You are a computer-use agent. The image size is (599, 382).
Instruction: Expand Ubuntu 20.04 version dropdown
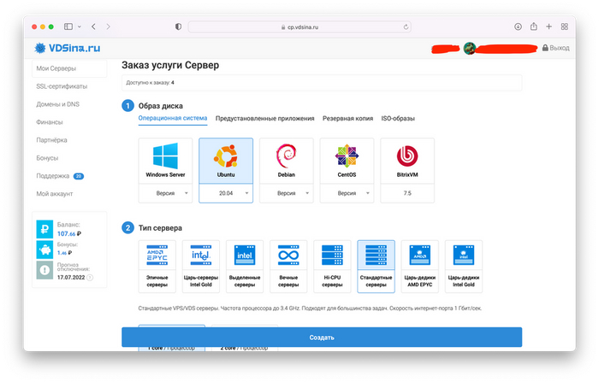click(x=226, y=193)
